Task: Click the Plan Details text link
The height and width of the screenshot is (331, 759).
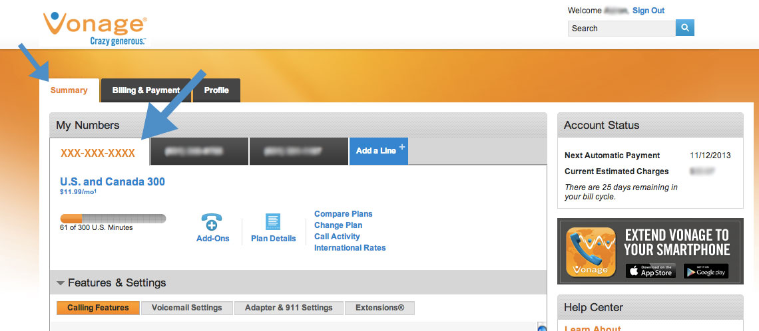Action: coord(274,239)
